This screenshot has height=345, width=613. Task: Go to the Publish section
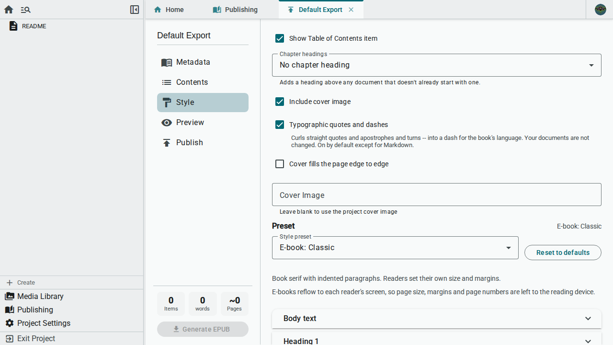click(203, 143)
